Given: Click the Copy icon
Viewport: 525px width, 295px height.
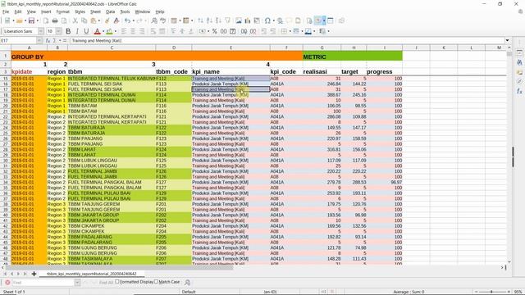Looking at the screenshot, I should (84, 20).
